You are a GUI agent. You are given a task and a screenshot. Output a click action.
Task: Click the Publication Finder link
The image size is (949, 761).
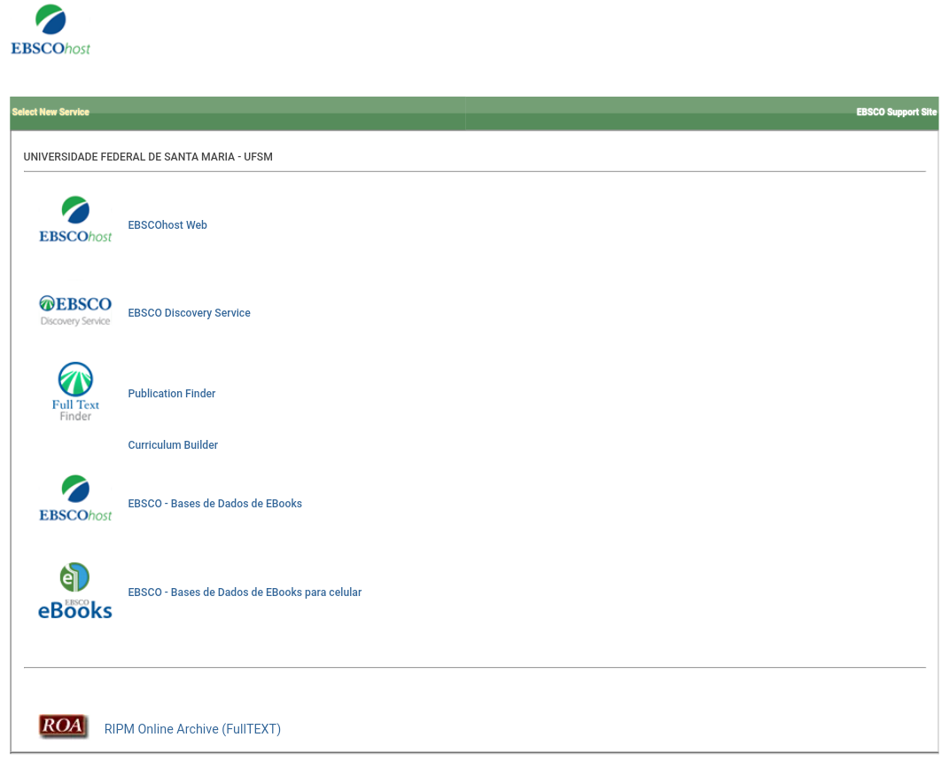[x=171, y=393]
